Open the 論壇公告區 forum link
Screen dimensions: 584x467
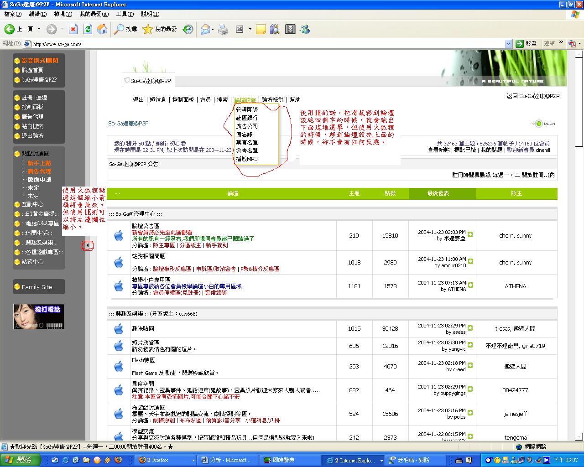tap(146, 226)
